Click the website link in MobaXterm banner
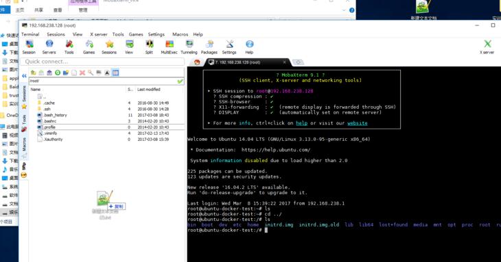The height and width of the screenshot is (262, 501). [357, 123]
